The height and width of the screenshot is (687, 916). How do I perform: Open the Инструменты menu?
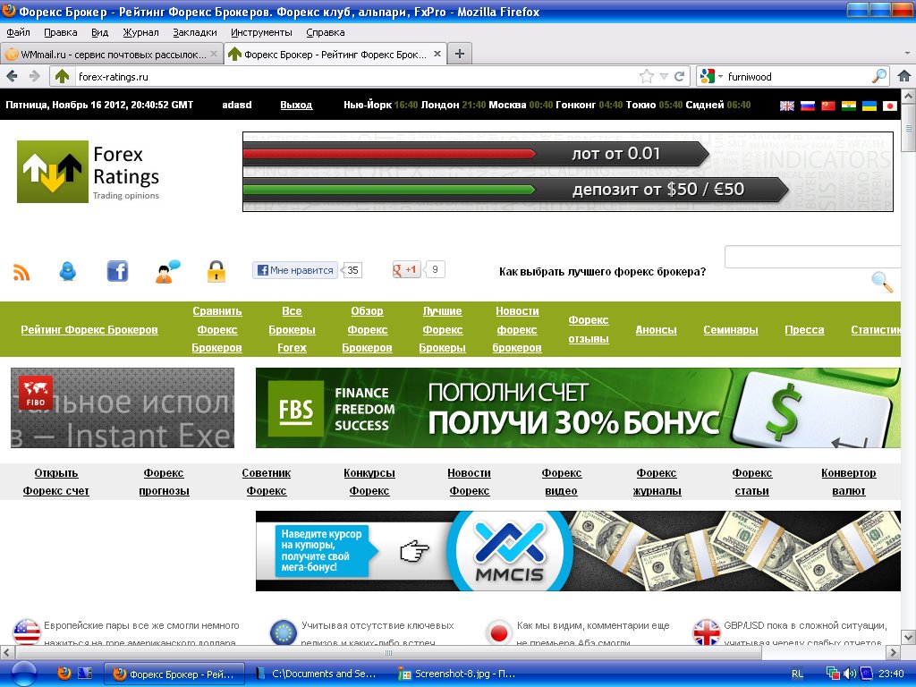pyautogui.click(x=261, y=33)
